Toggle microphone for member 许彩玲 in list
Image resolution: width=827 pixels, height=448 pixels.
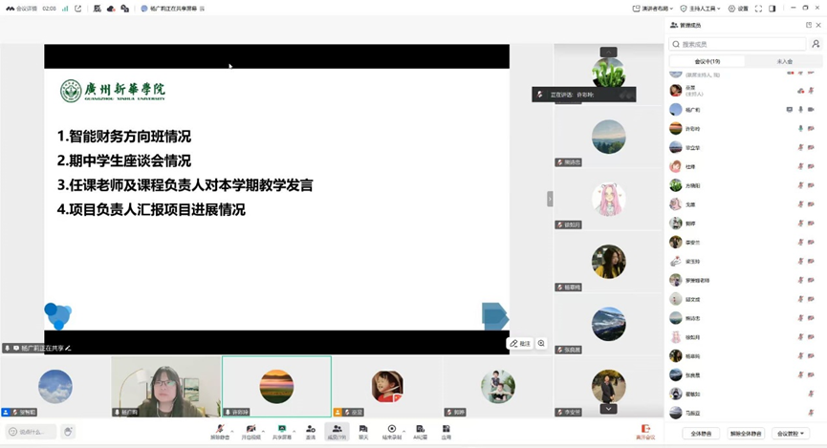[x=800, y=129]
